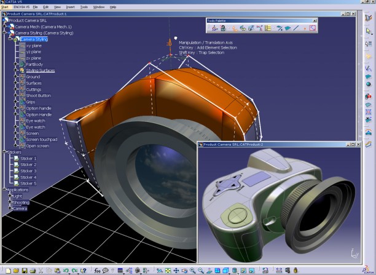Click the Normal View icon in bottom toolbar
Screen dimensions: 376x275
pos(209,271)
